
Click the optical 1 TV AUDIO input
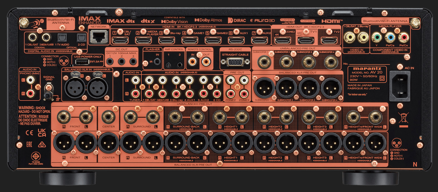point(62,37)
